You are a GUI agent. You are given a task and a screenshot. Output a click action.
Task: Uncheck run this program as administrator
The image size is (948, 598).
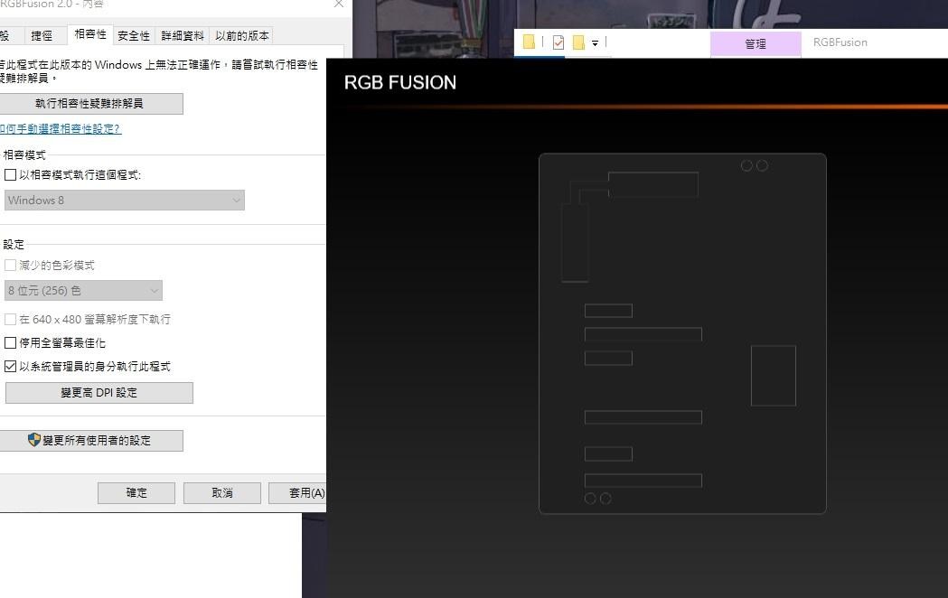[12, 366]
